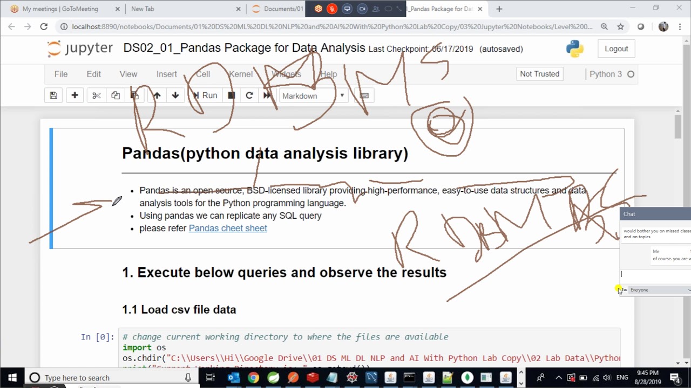Open the Kernel menu

(240, 74)
